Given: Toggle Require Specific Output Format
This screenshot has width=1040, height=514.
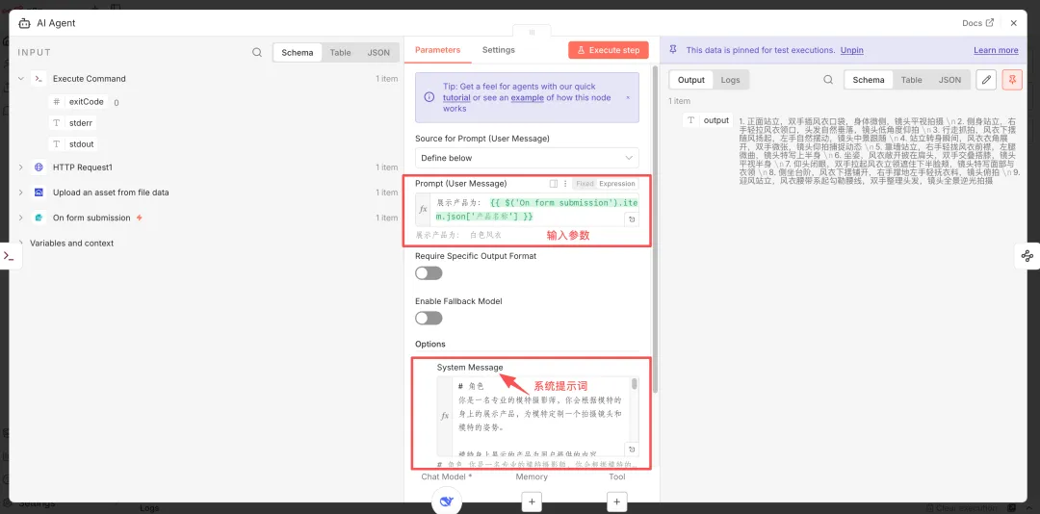Looking at the screenshot, I should coord(429,273).
